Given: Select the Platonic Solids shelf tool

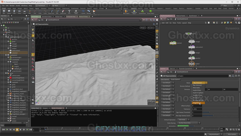Looking at the screenshot, I should (x=76, y=12).
